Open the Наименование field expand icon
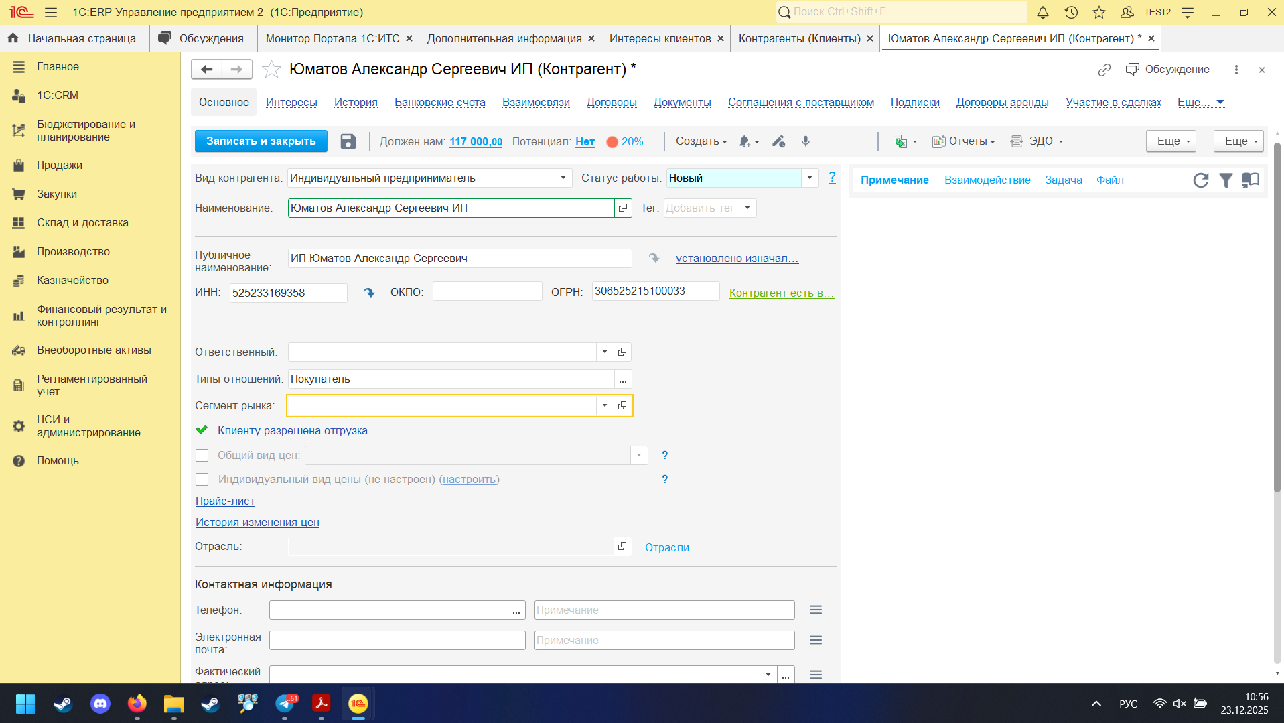The height and width of the screenshot is (723, 1284). [623, 208]
